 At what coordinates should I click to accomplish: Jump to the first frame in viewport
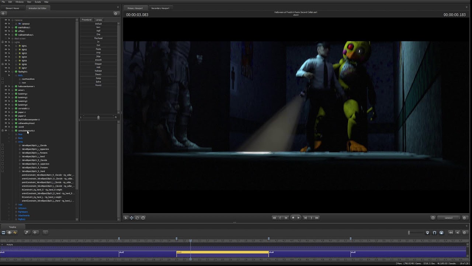tap(274, 218)
